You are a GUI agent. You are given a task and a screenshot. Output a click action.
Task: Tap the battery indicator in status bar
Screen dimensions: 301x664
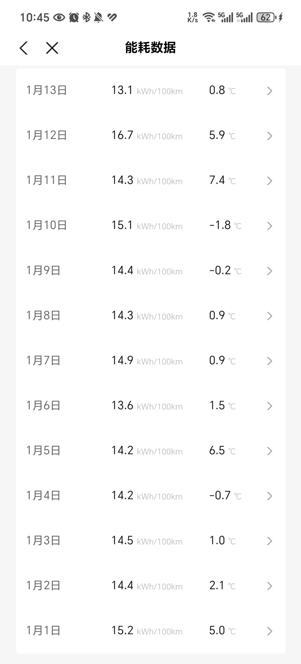[266, 18]
